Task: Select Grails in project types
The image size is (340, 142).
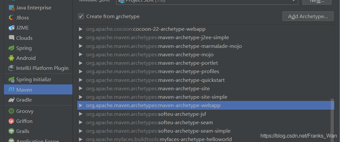Action: [x=38, y=131]
